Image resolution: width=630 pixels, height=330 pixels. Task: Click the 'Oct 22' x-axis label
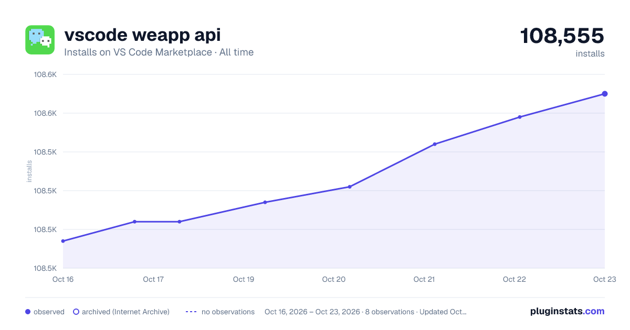click(x=514, y=279)
